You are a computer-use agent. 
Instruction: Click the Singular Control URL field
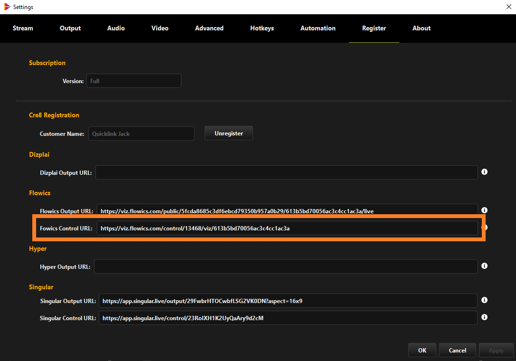tap(288, 318)
